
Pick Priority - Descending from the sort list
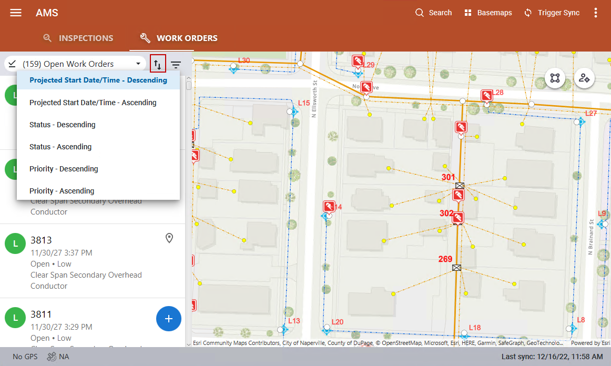(x=64, y=169)
